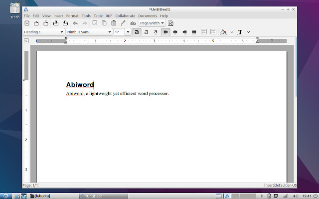Click the Cut toolbar icon
Image resolution: width=319 pixels, height=199 pixels.
[x=95, y=23]
